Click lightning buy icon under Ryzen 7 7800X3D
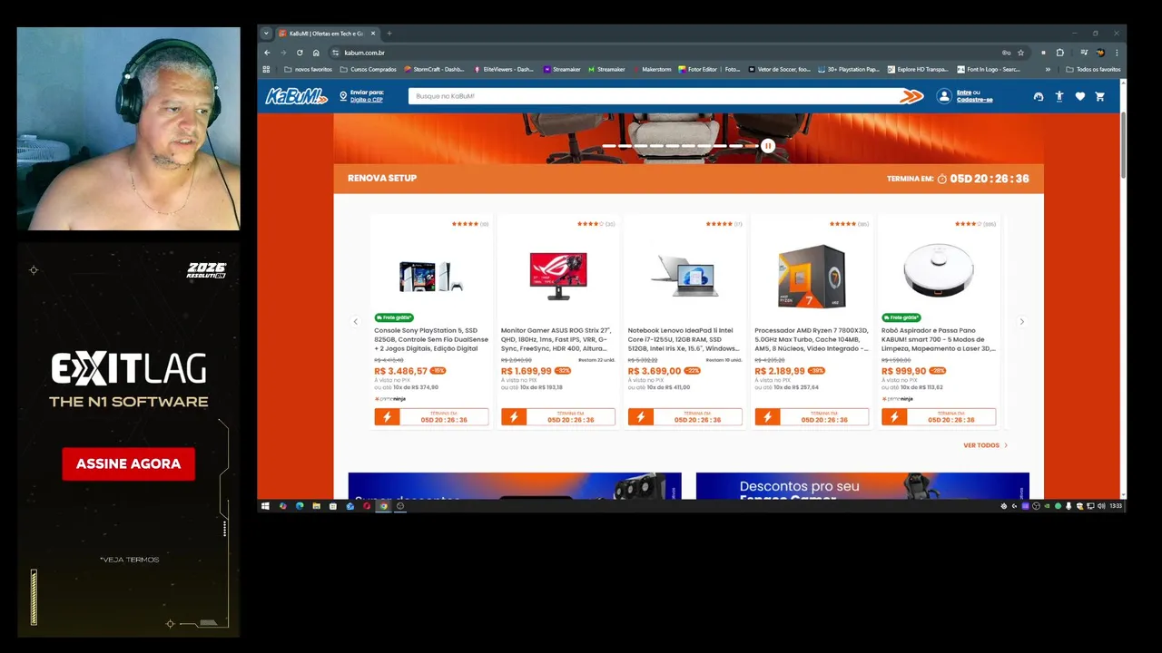Viewport: 1162px width, 653px height. click(x=767, y=417)
